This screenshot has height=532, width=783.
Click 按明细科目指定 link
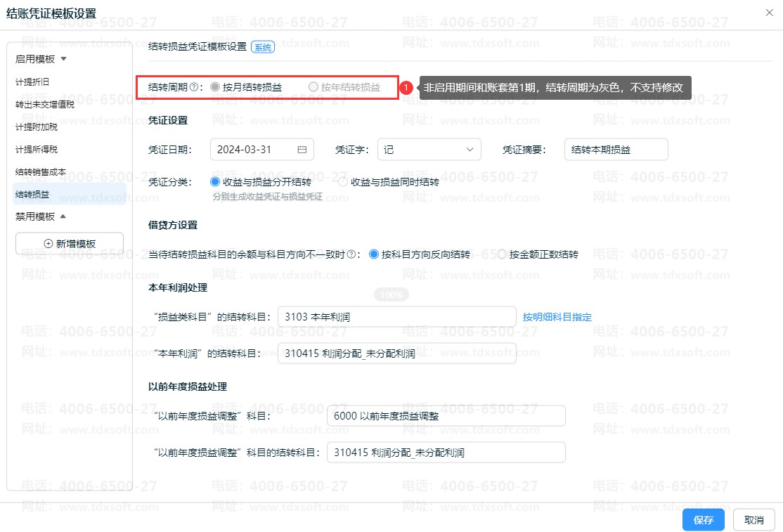557,317
